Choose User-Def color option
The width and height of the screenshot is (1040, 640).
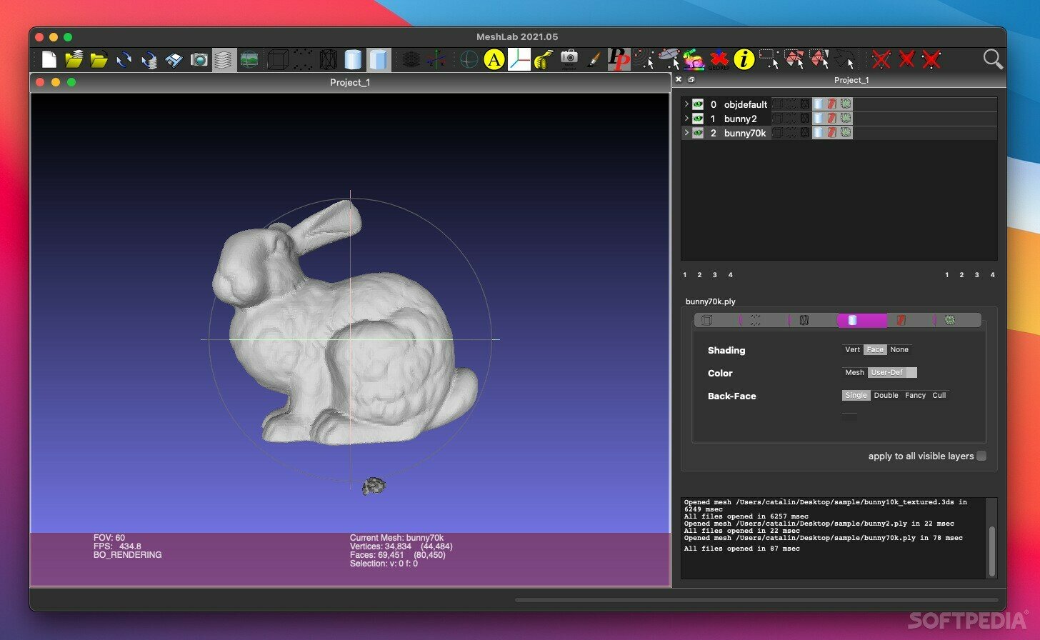coord(886,372)
